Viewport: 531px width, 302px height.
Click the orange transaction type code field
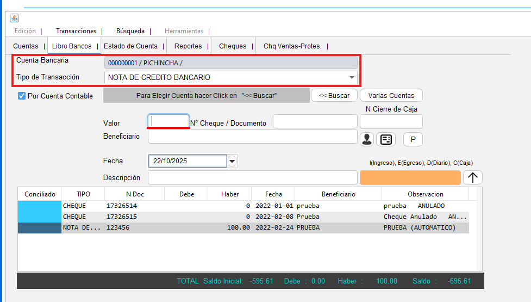tap(410, 177)
